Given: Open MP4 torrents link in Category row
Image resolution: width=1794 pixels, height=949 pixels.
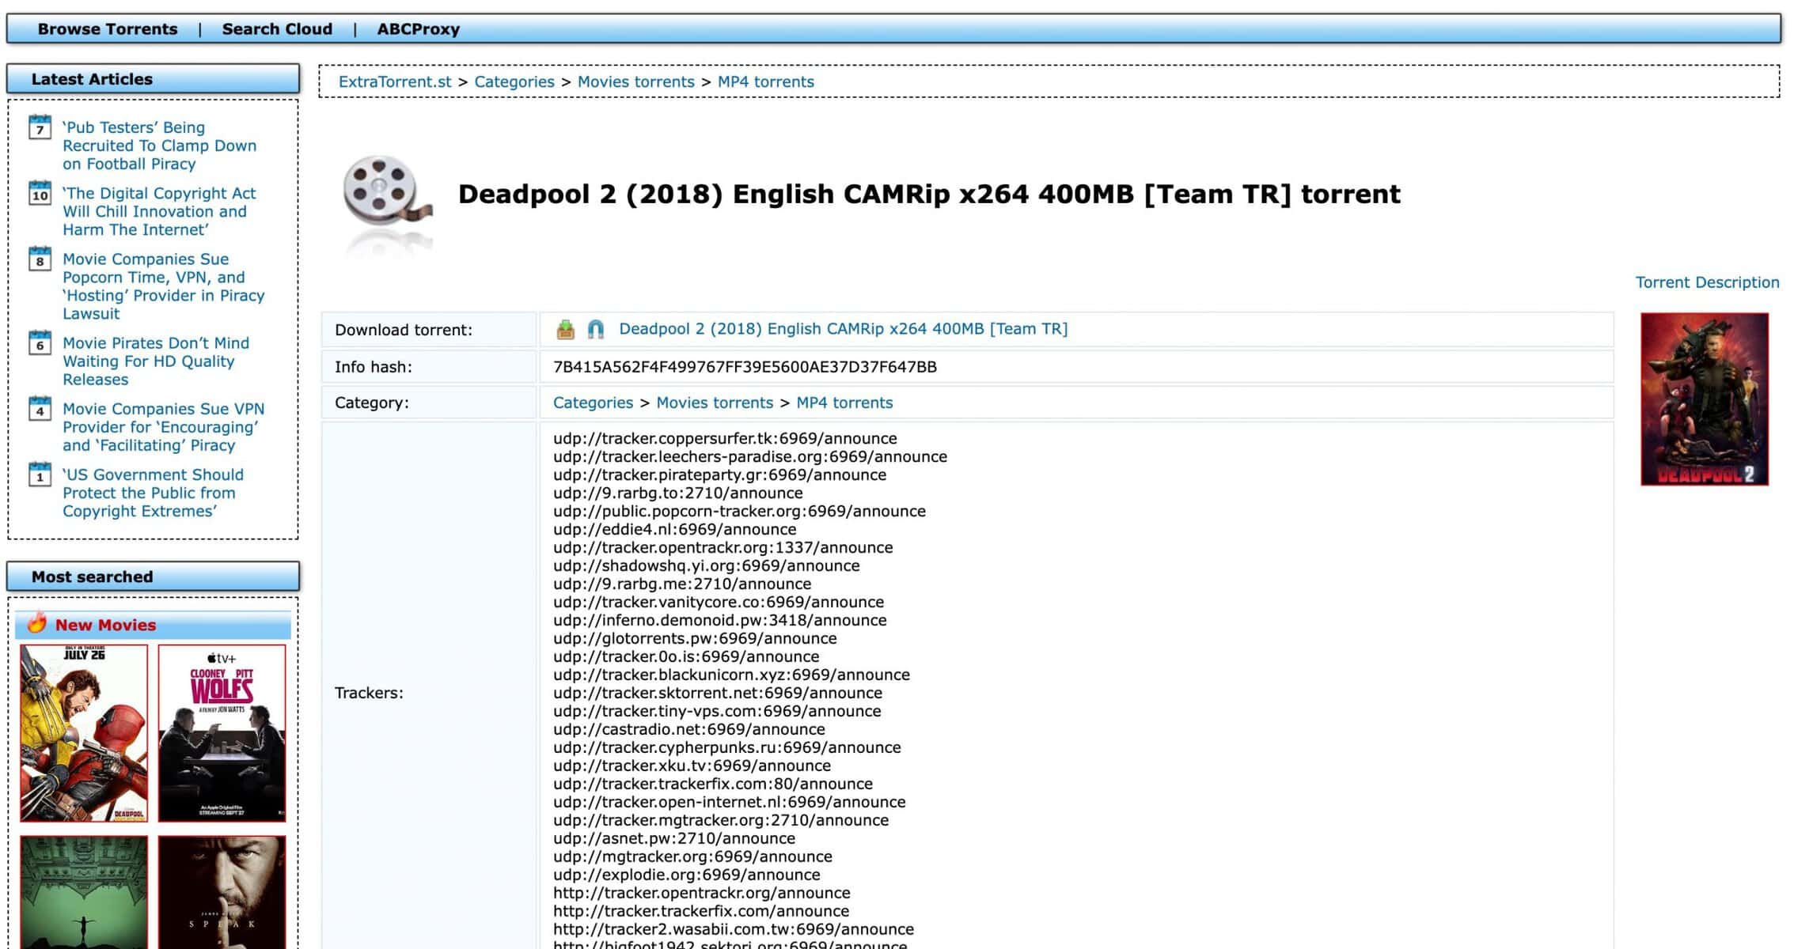Looking at the screenshot, I should pyautogui.click(x=844, y=403).
